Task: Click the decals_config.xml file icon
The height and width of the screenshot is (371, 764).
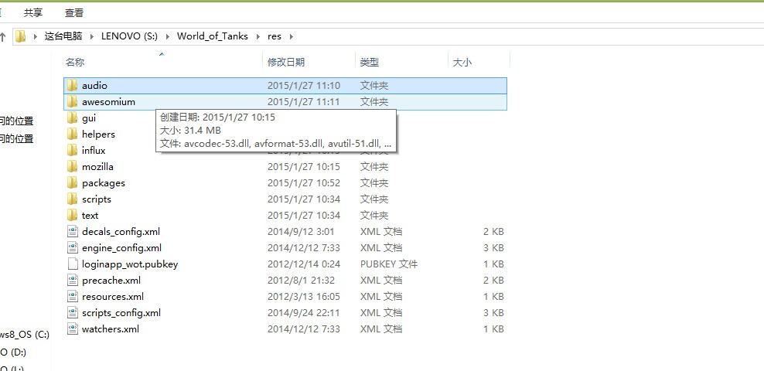Action: [x=72, y=232]
